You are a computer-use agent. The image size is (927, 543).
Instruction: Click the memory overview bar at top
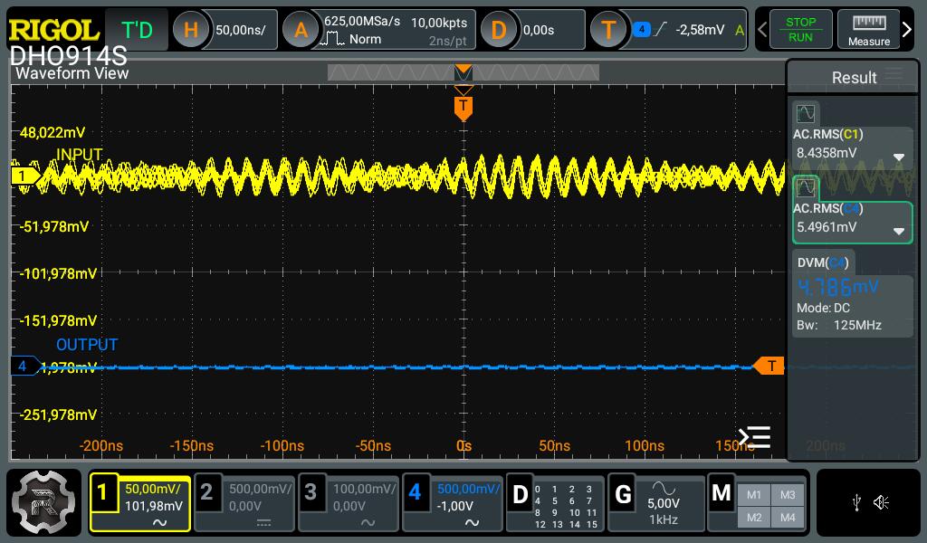463,72
